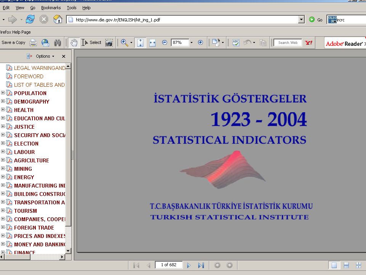
Task: Click the Fit Page button
Action: pos(140,43)
